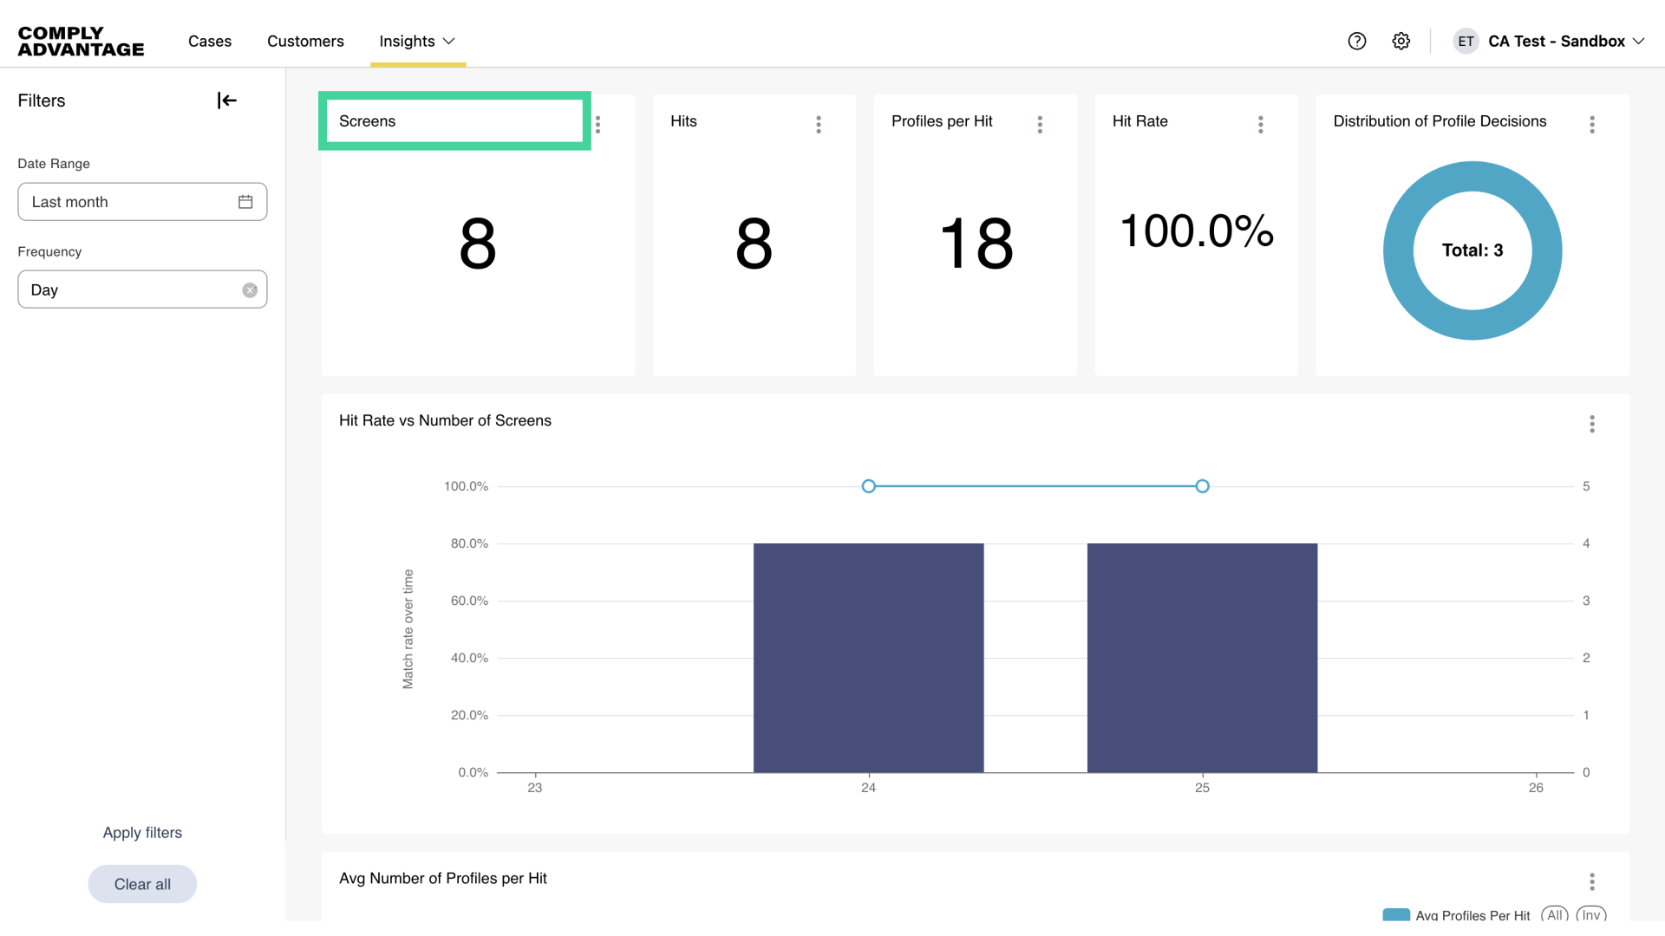Collapse the Filters sidebar panel

click(x=226, y=101)
